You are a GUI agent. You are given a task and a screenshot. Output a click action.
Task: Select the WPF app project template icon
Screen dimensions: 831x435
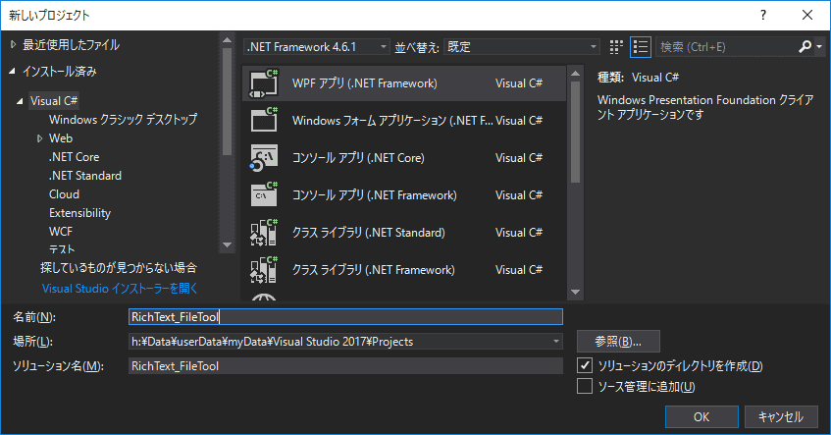point(264,83)
